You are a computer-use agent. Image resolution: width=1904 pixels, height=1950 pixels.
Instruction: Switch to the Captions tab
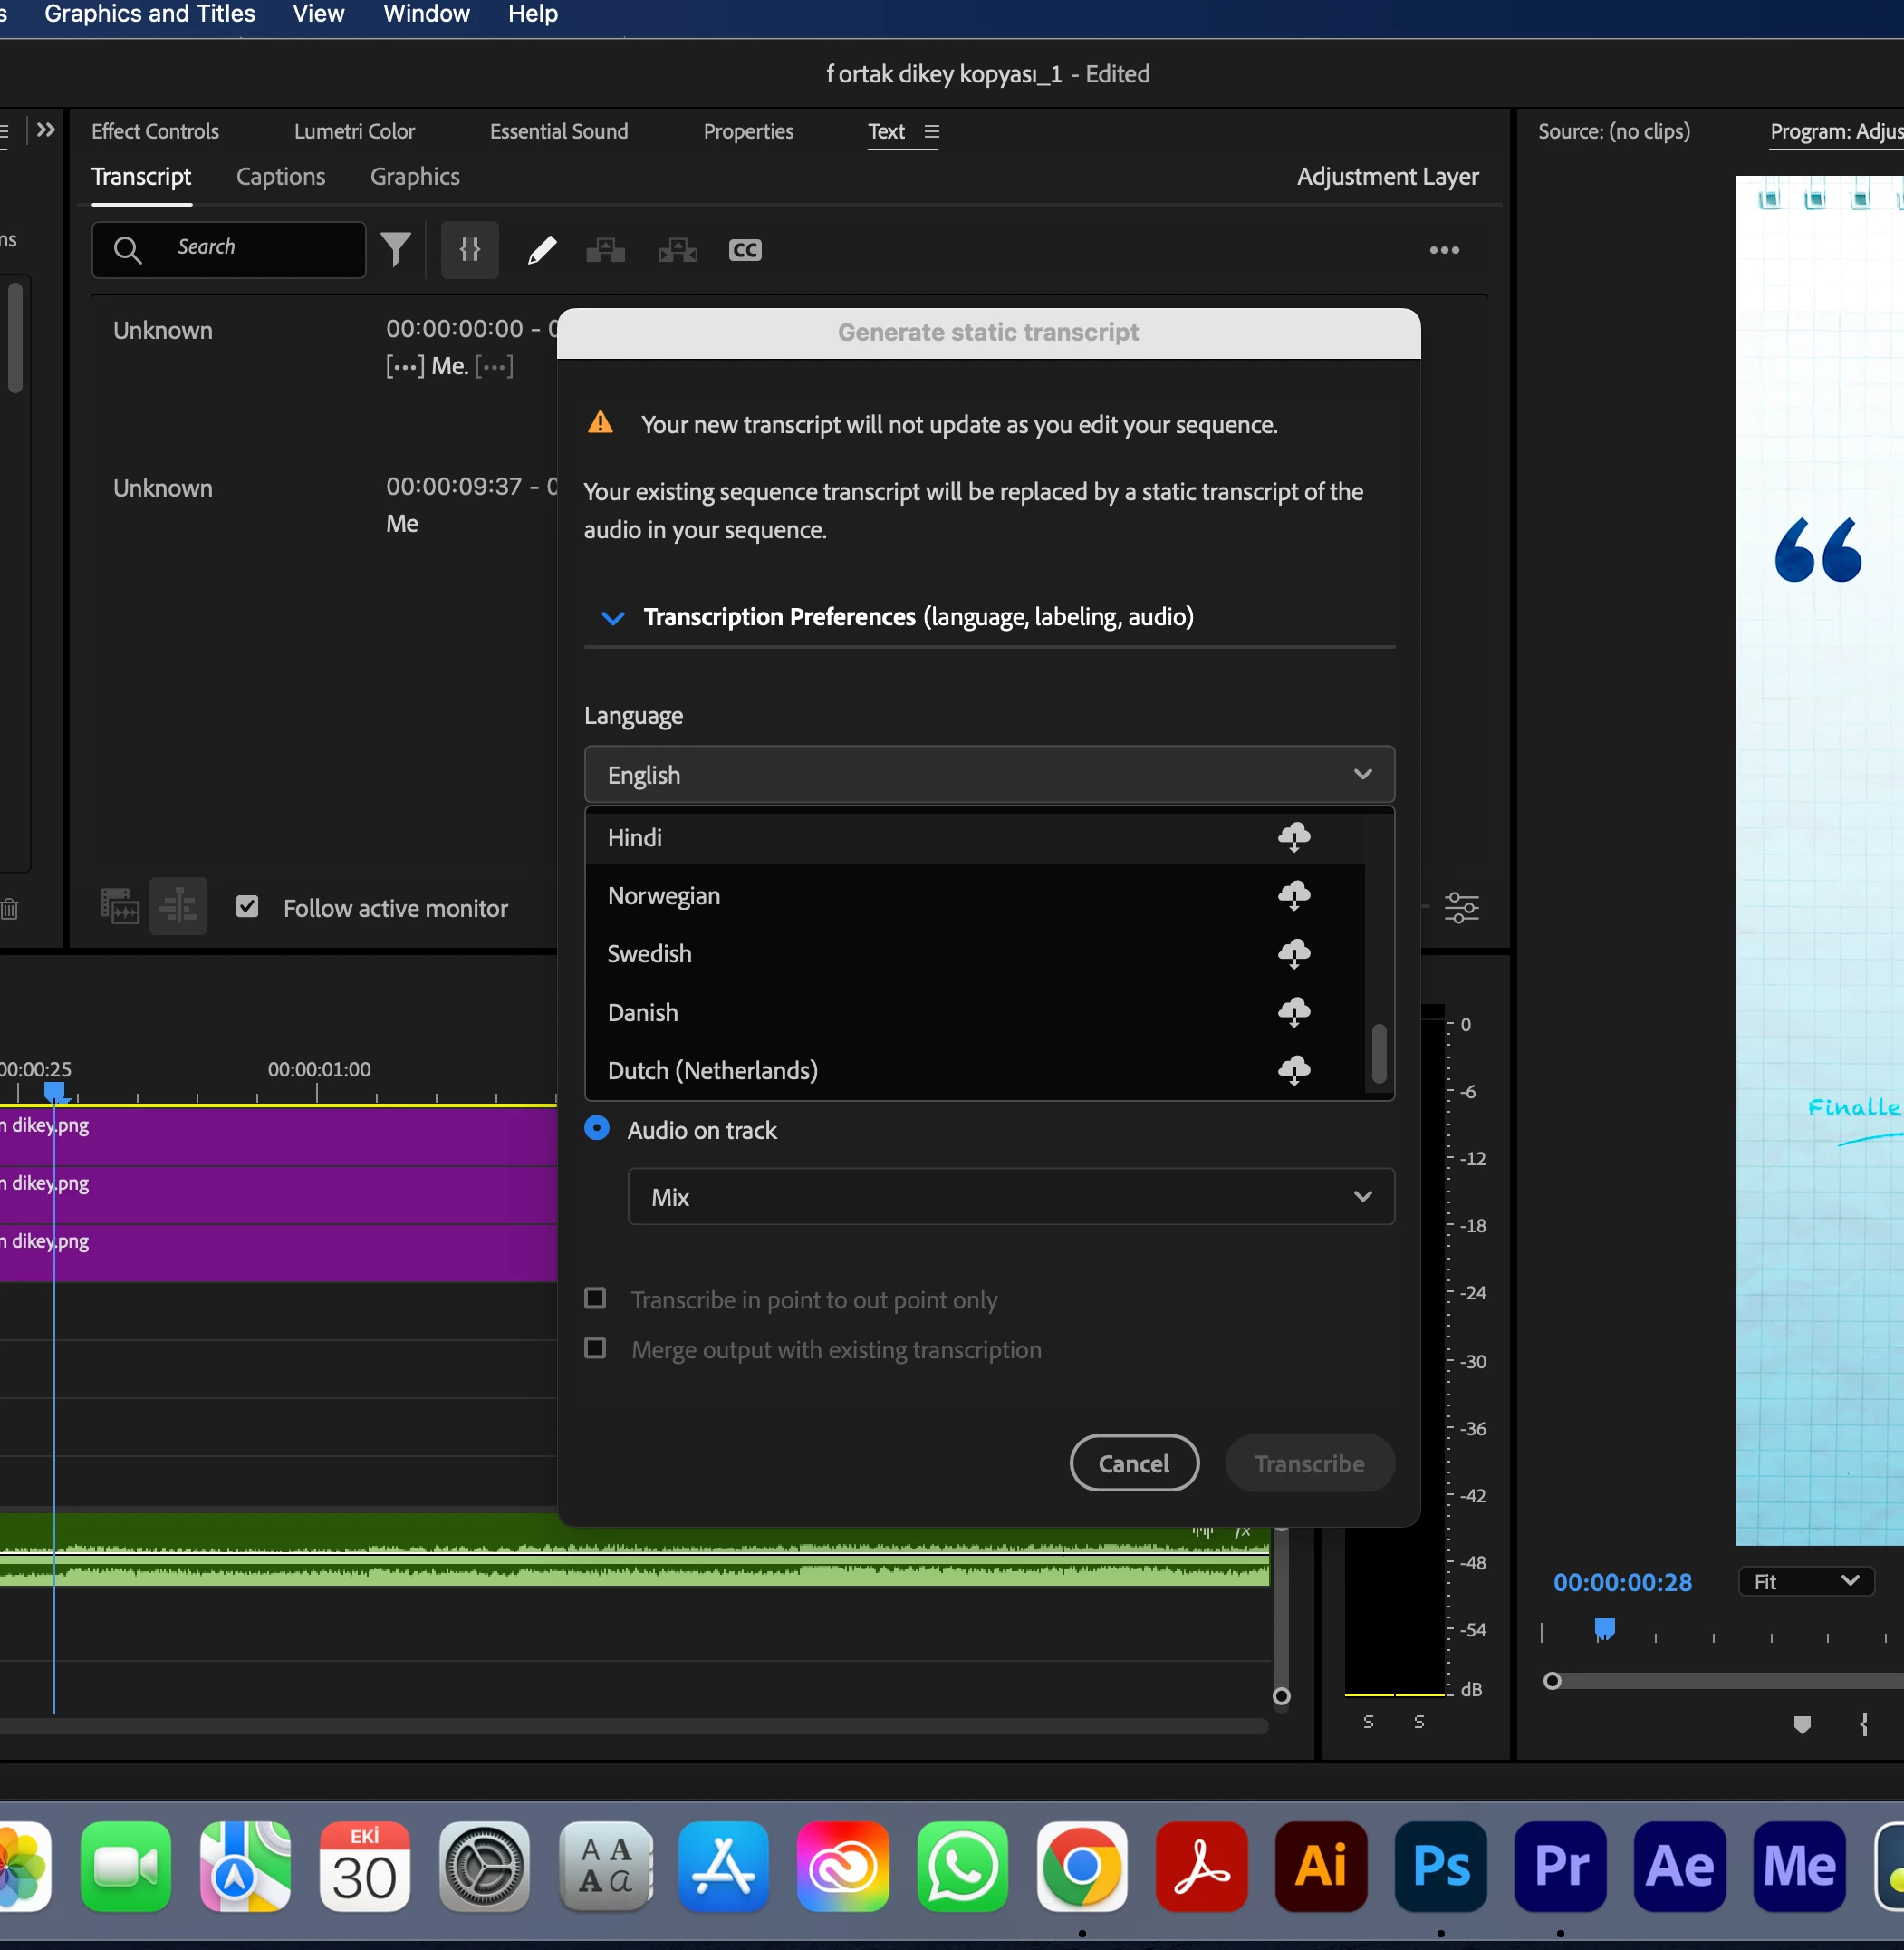pyautogui.click(x=280, y=177)
